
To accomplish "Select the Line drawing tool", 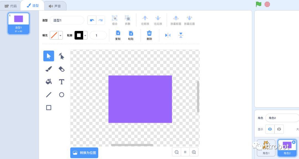I will [49, 95].
